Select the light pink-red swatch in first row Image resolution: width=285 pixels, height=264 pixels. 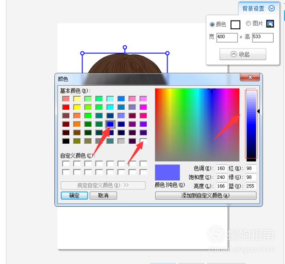click(x=66, y=99)
